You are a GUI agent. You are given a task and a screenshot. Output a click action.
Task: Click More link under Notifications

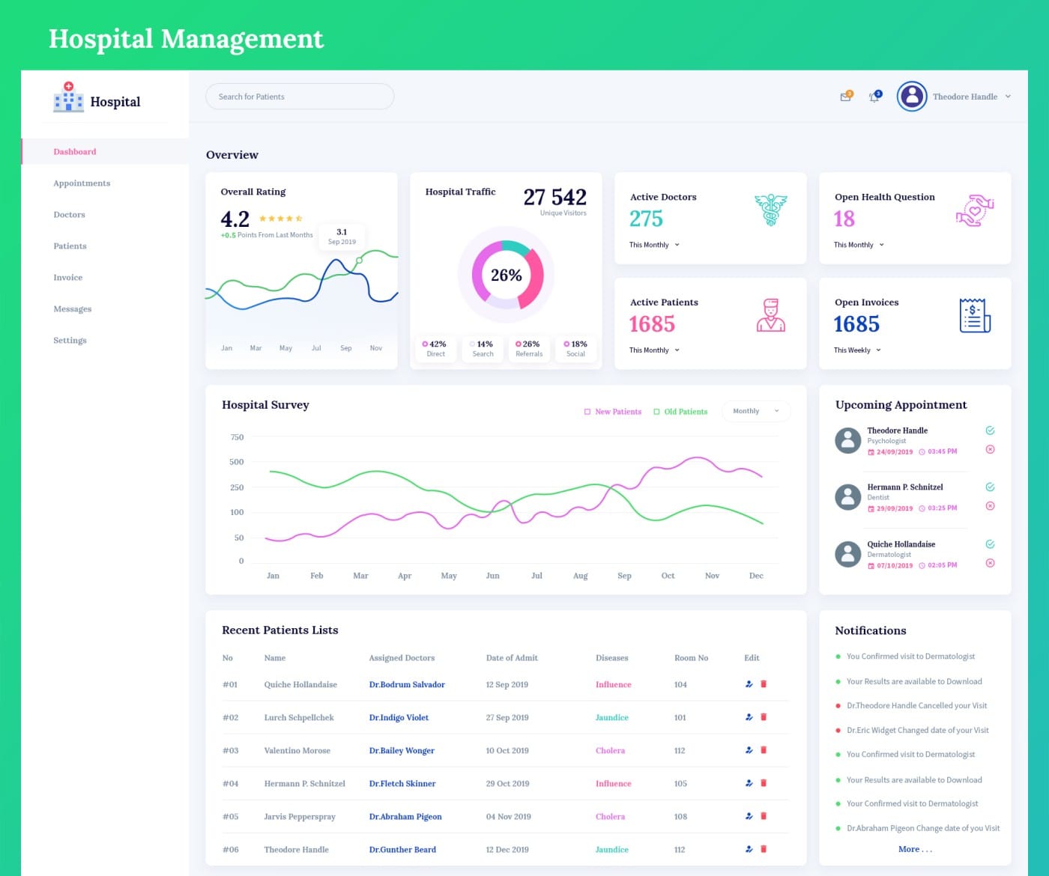coord(915,849)
